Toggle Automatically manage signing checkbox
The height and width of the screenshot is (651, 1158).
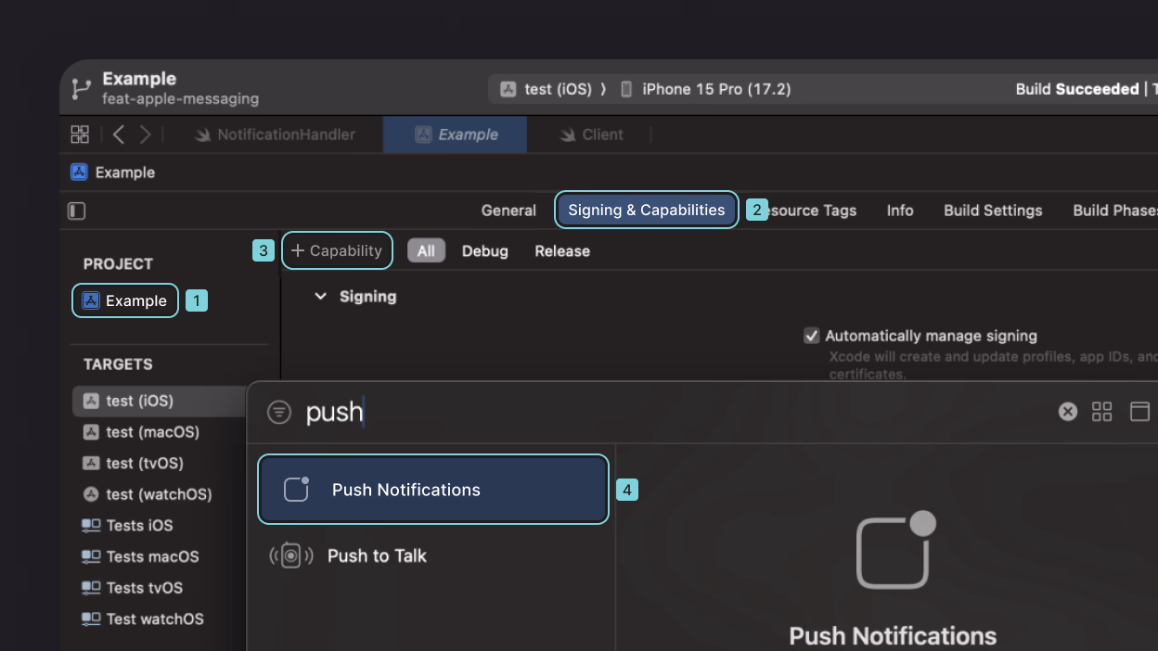click(x=812, y=336)
